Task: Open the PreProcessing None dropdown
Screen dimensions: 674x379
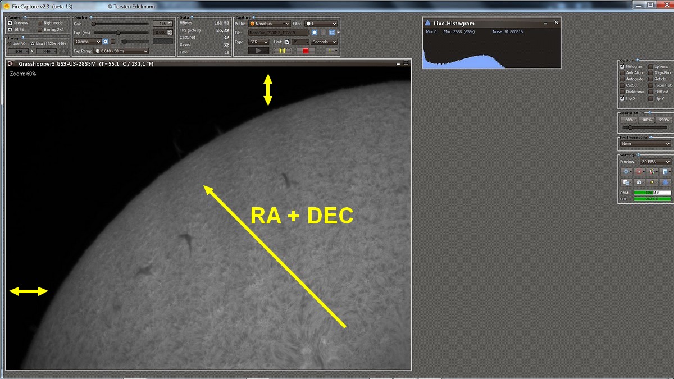Action: pyautogui.click(x=645, y=144)
